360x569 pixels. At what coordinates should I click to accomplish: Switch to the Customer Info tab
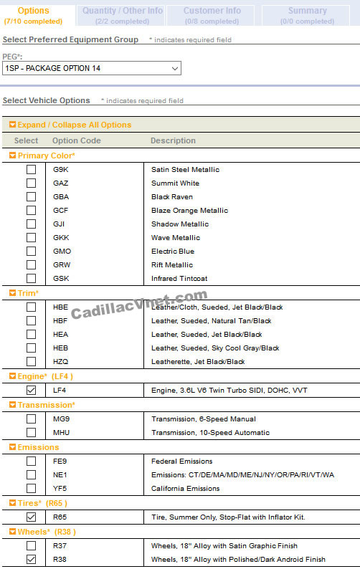[212, 16]
